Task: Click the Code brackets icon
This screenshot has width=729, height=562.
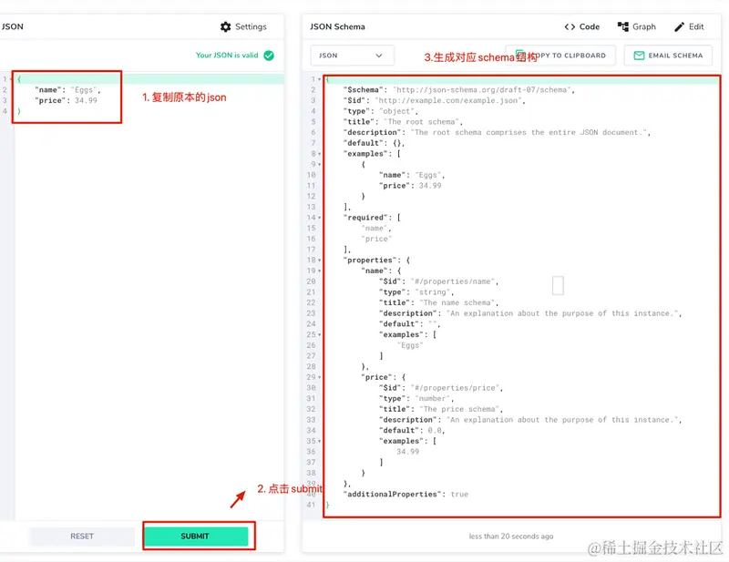Action: (570, 26)
